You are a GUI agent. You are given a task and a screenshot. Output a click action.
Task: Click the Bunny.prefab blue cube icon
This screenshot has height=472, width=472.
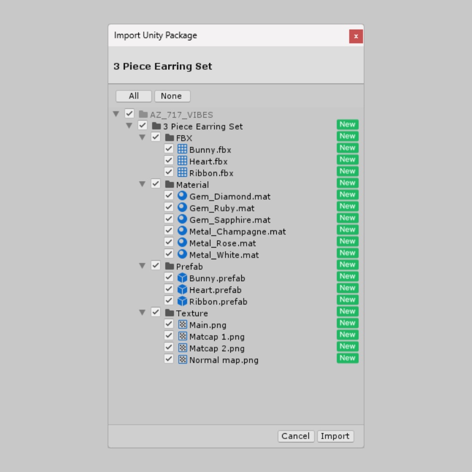tap(182, 278)
